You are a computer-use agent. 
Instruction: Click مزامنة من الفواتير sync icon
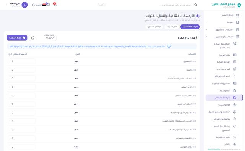[x=235, y=119]
